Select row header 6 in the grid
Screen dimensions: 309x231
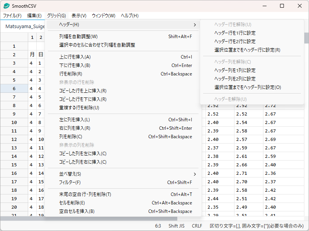click(14, 88)
